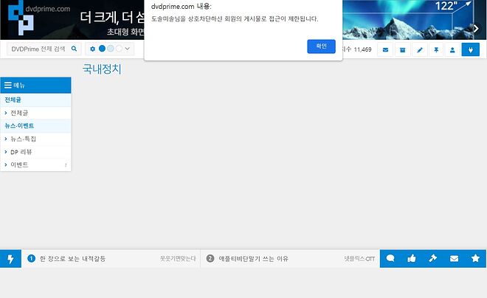Click the dvdprime.com logo

tap(38, 18)
